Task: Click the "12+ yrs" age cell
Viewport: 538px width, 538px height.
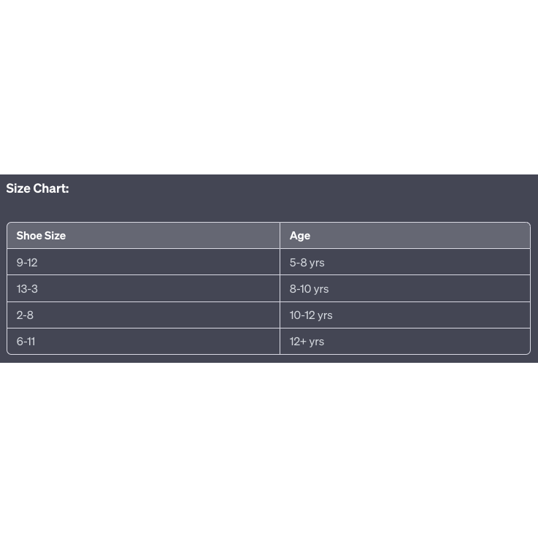Action: coord(307,341)
